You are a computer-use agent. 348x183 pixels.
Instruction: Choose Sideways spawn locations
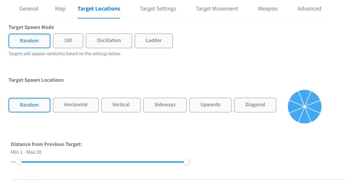(x=165, y=105)
